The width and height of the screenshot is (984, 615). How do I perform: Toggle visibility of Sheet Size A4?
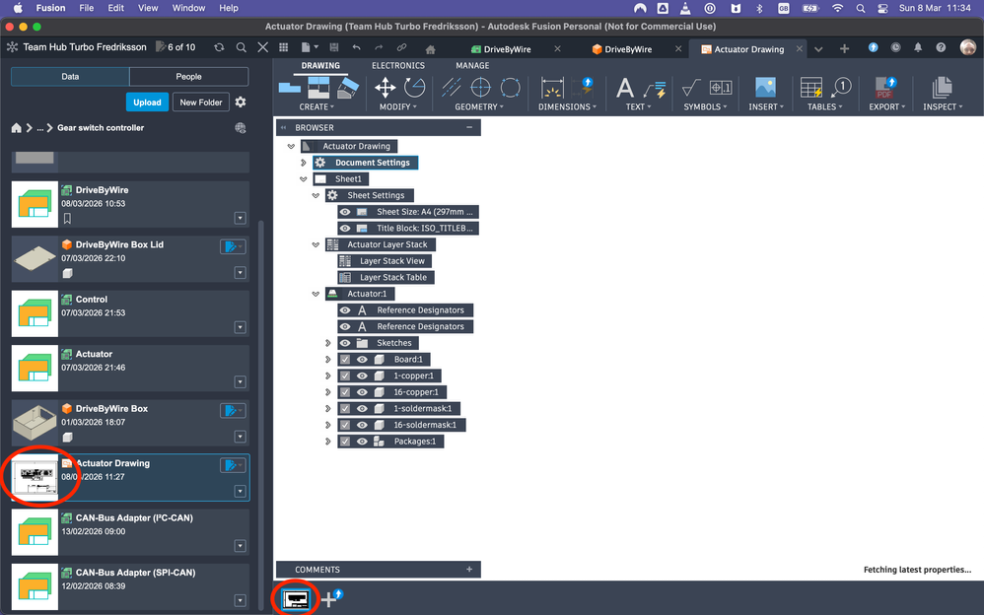pos(345,212)
